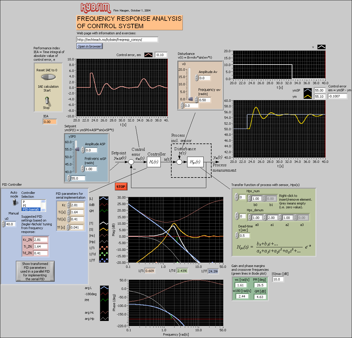Click the ym yellow plot legend icon
Screen dimensions: 352x338
308,96
